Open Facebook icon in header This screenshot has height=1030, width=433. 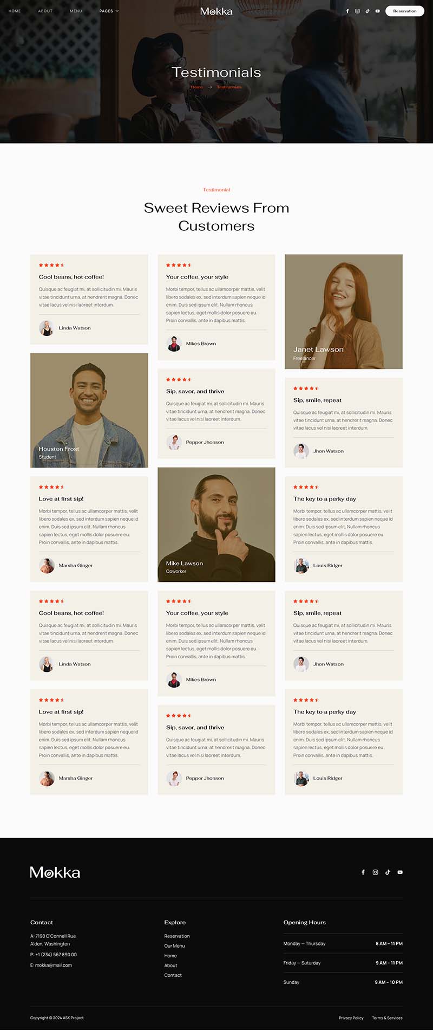(x=347, y=11)
